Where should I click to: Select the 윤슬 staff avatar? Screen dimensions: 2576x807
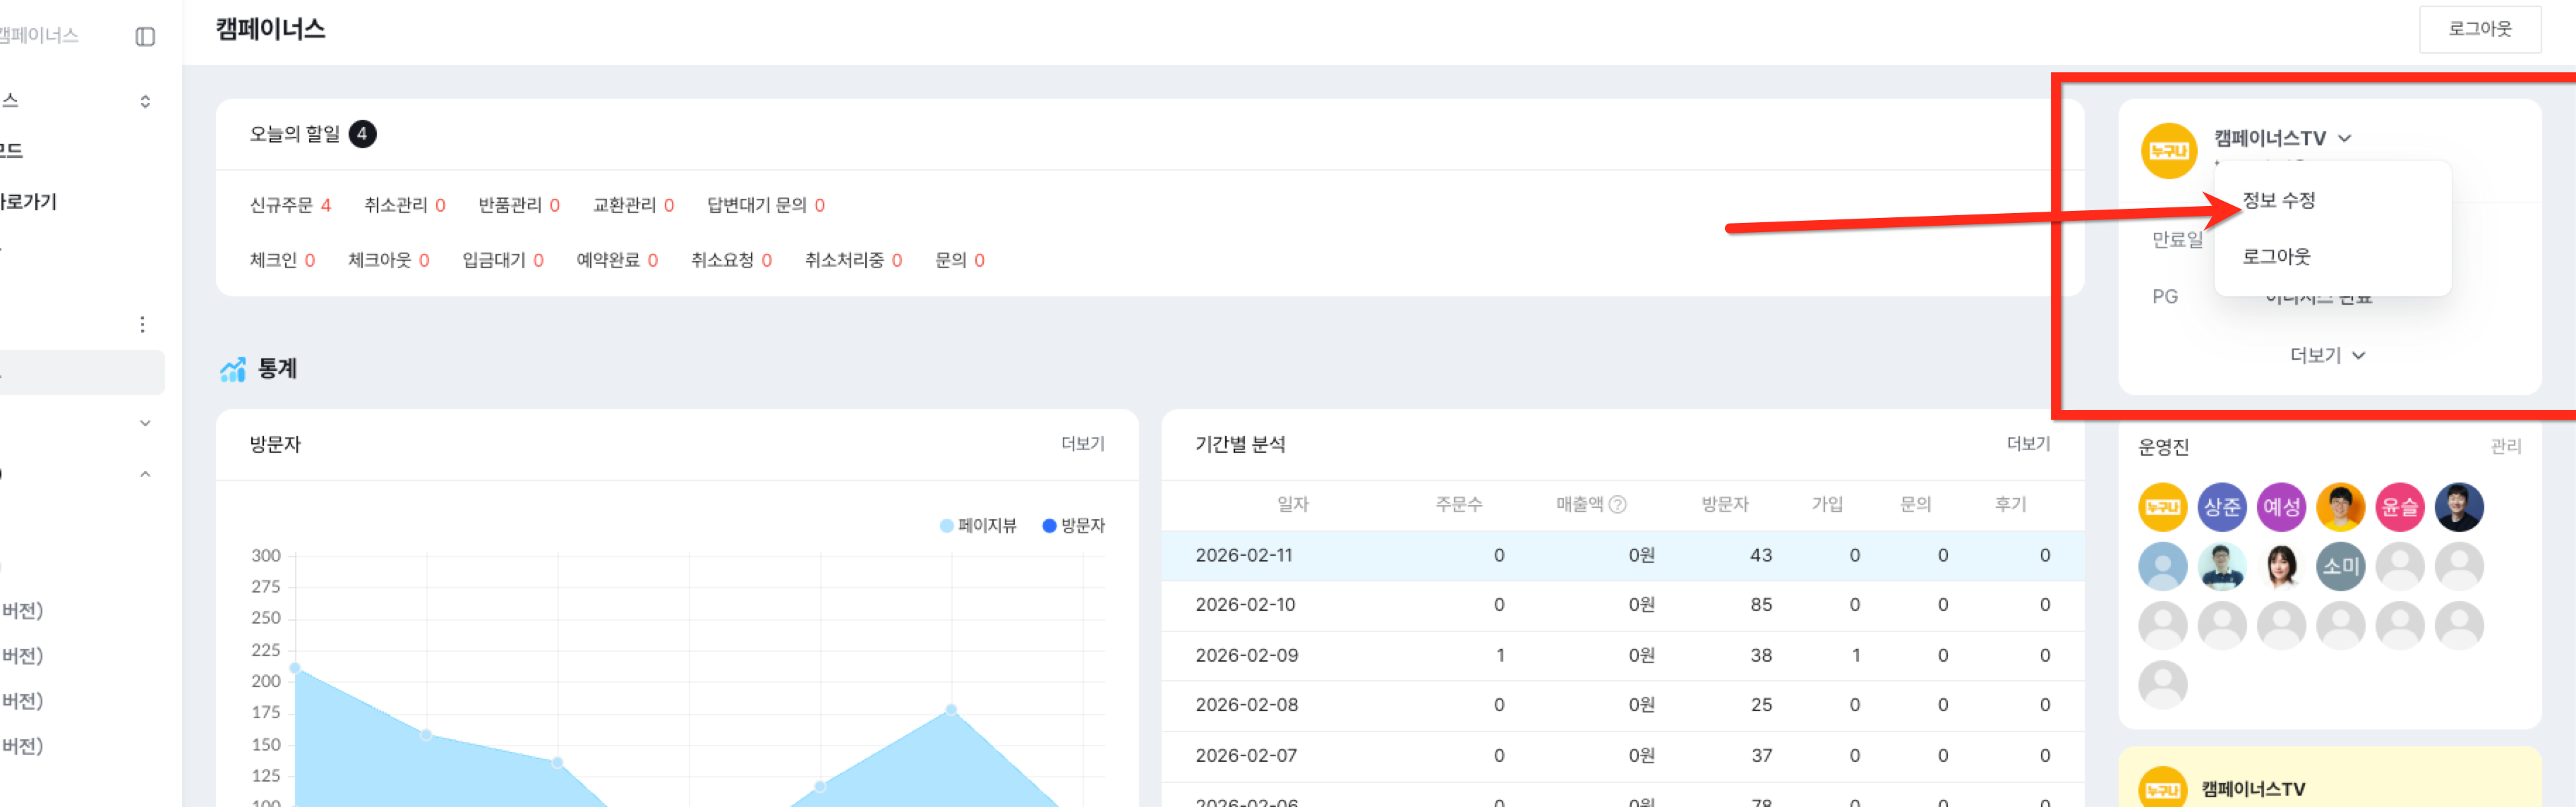click(x=2399, y=507)
